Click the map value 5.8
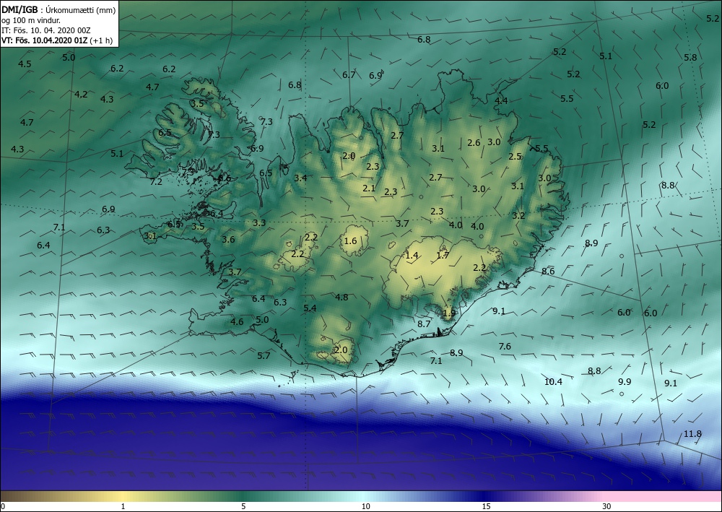Screen dimensions: 722x512 tap(690, 58)
